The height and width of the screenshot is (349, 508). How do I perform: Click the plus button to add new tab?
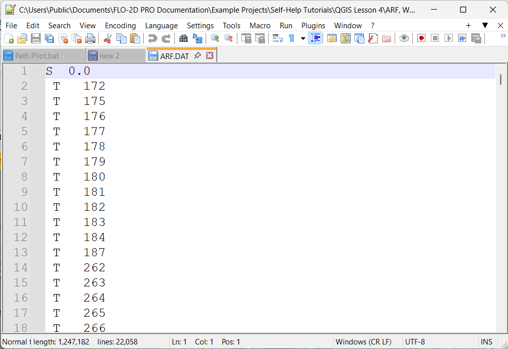pyautogui.click(x=468, y=25)
